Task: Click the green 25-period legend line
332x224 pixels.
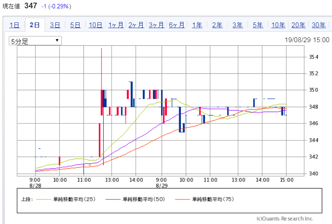Action: [43, 199]
